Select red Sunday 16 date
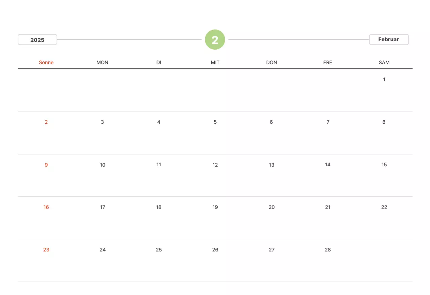Image resolution: width=430 pixels, height=295 pixels. (46, 207)
